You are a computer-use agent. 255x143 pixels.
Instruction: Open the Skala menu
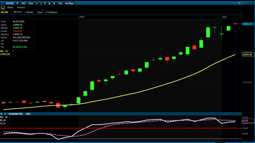pyautogui.click(x=10, y=7)
